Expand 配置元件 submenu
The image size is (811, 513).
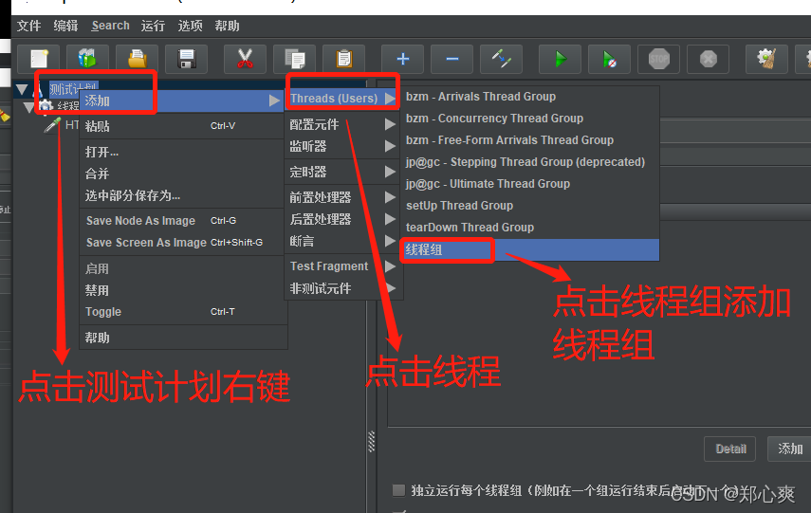pyautogui.click(x=343, y=124)
